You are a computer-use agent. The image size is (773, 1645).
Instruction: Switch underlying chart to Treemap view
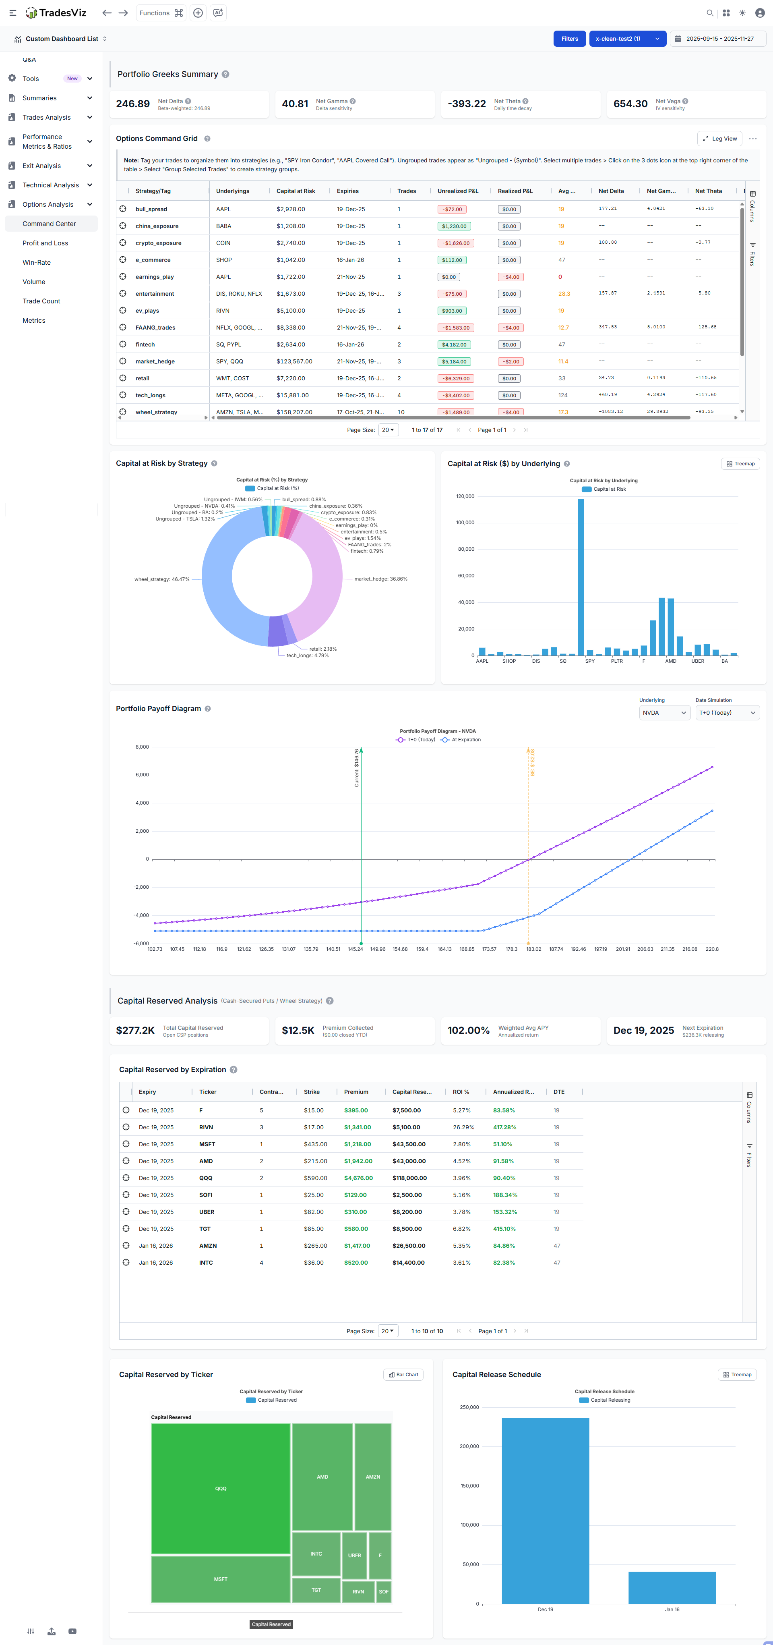click(740, 464)
